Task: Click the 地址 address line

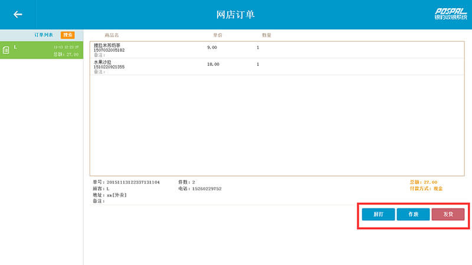Action: tap(110, 195)
